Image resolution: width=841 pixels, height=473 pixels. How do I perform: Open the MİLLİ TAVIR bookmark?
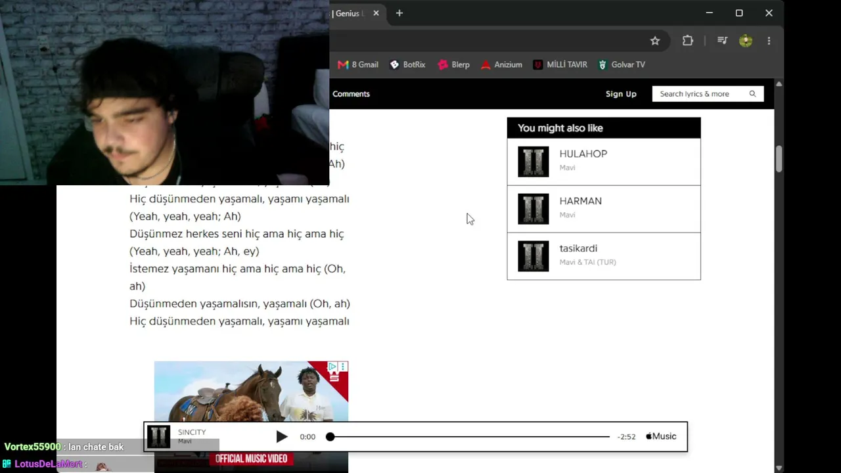point(560,64)
